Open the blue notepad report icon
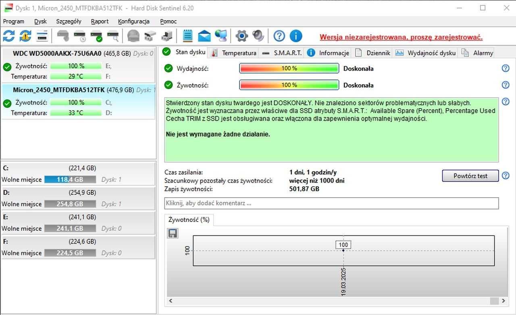 187,36
